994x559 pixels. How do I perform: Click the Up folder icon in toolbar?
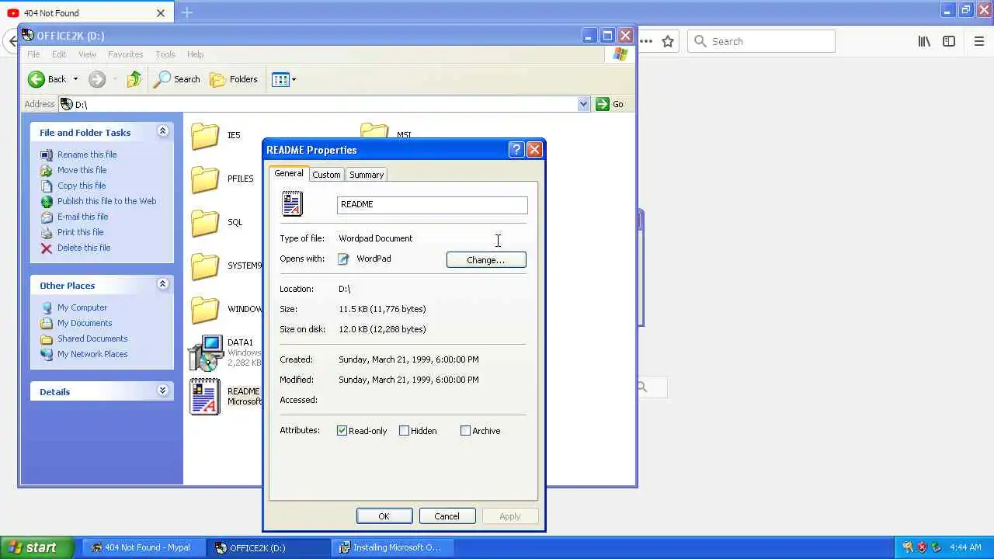(134, 79)
